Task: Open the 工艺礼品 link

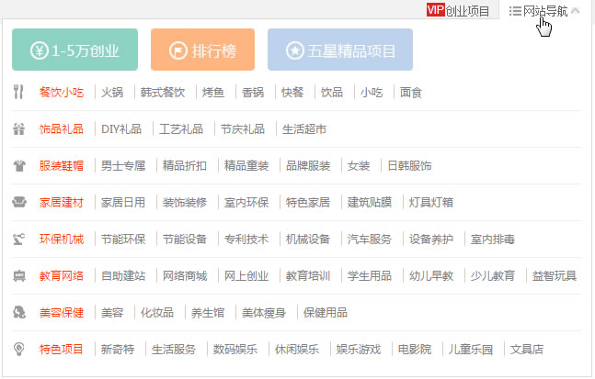Action: [x=181, y=128]
